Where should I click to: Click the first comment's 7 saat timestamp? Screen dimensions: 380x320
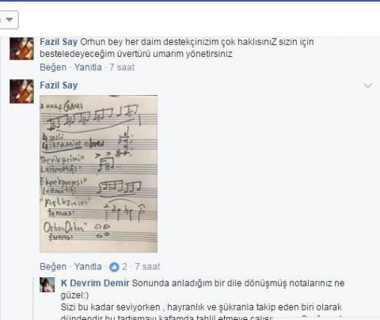(122, 67)
